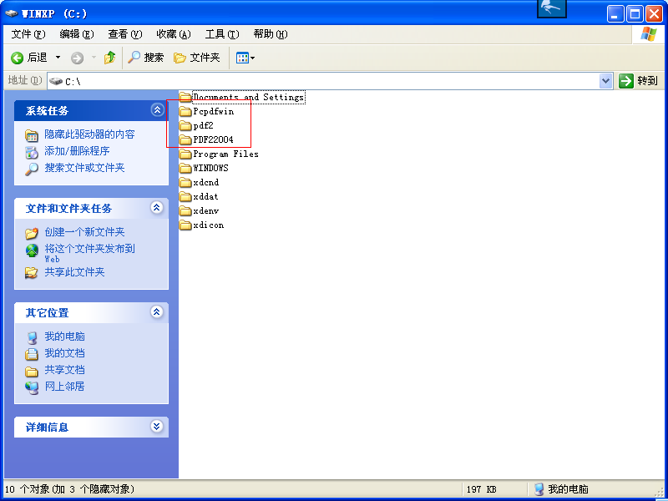
Task: Click the Windows flag logo in menu bar
Action: coord(649,34)
